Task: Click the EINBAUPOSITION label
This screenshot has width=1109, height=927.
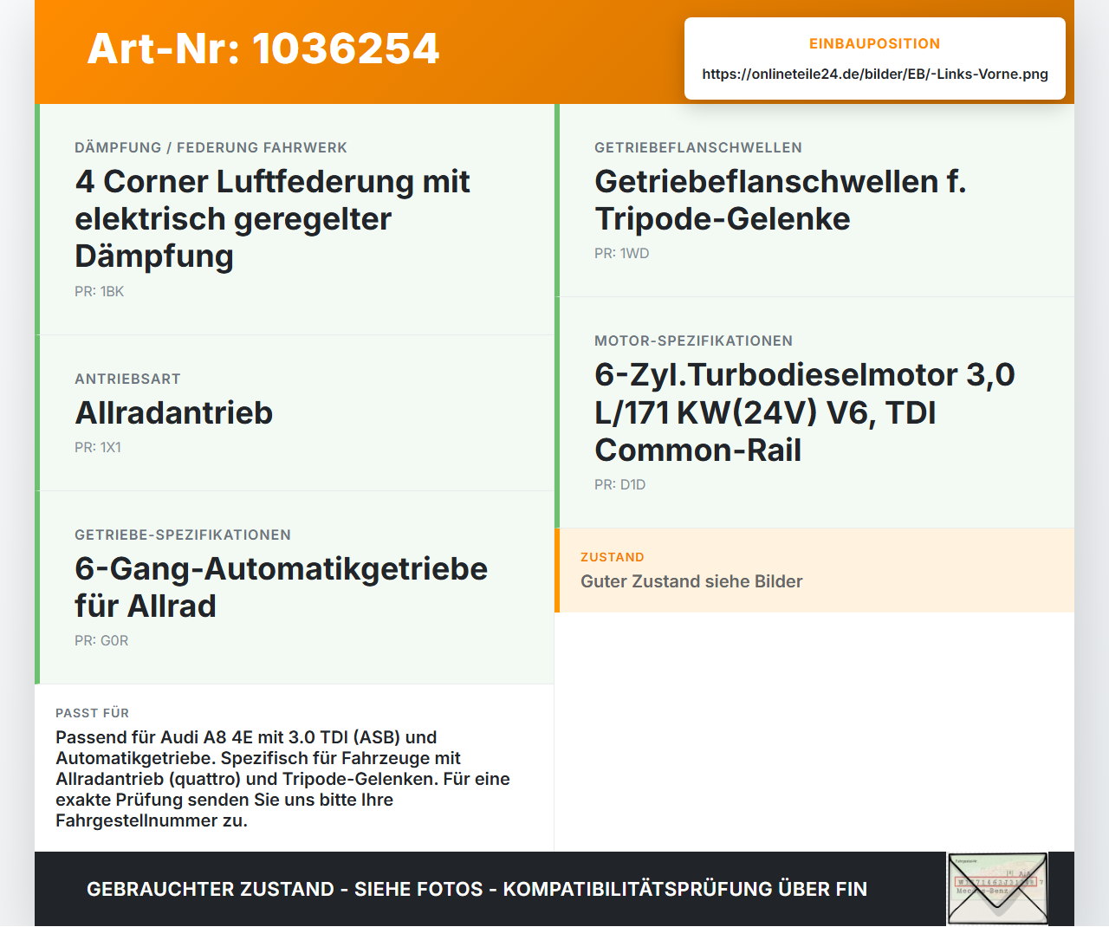Action: (875, 43)
